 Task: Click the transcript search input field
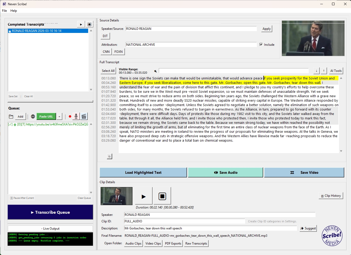coord(233,71)
